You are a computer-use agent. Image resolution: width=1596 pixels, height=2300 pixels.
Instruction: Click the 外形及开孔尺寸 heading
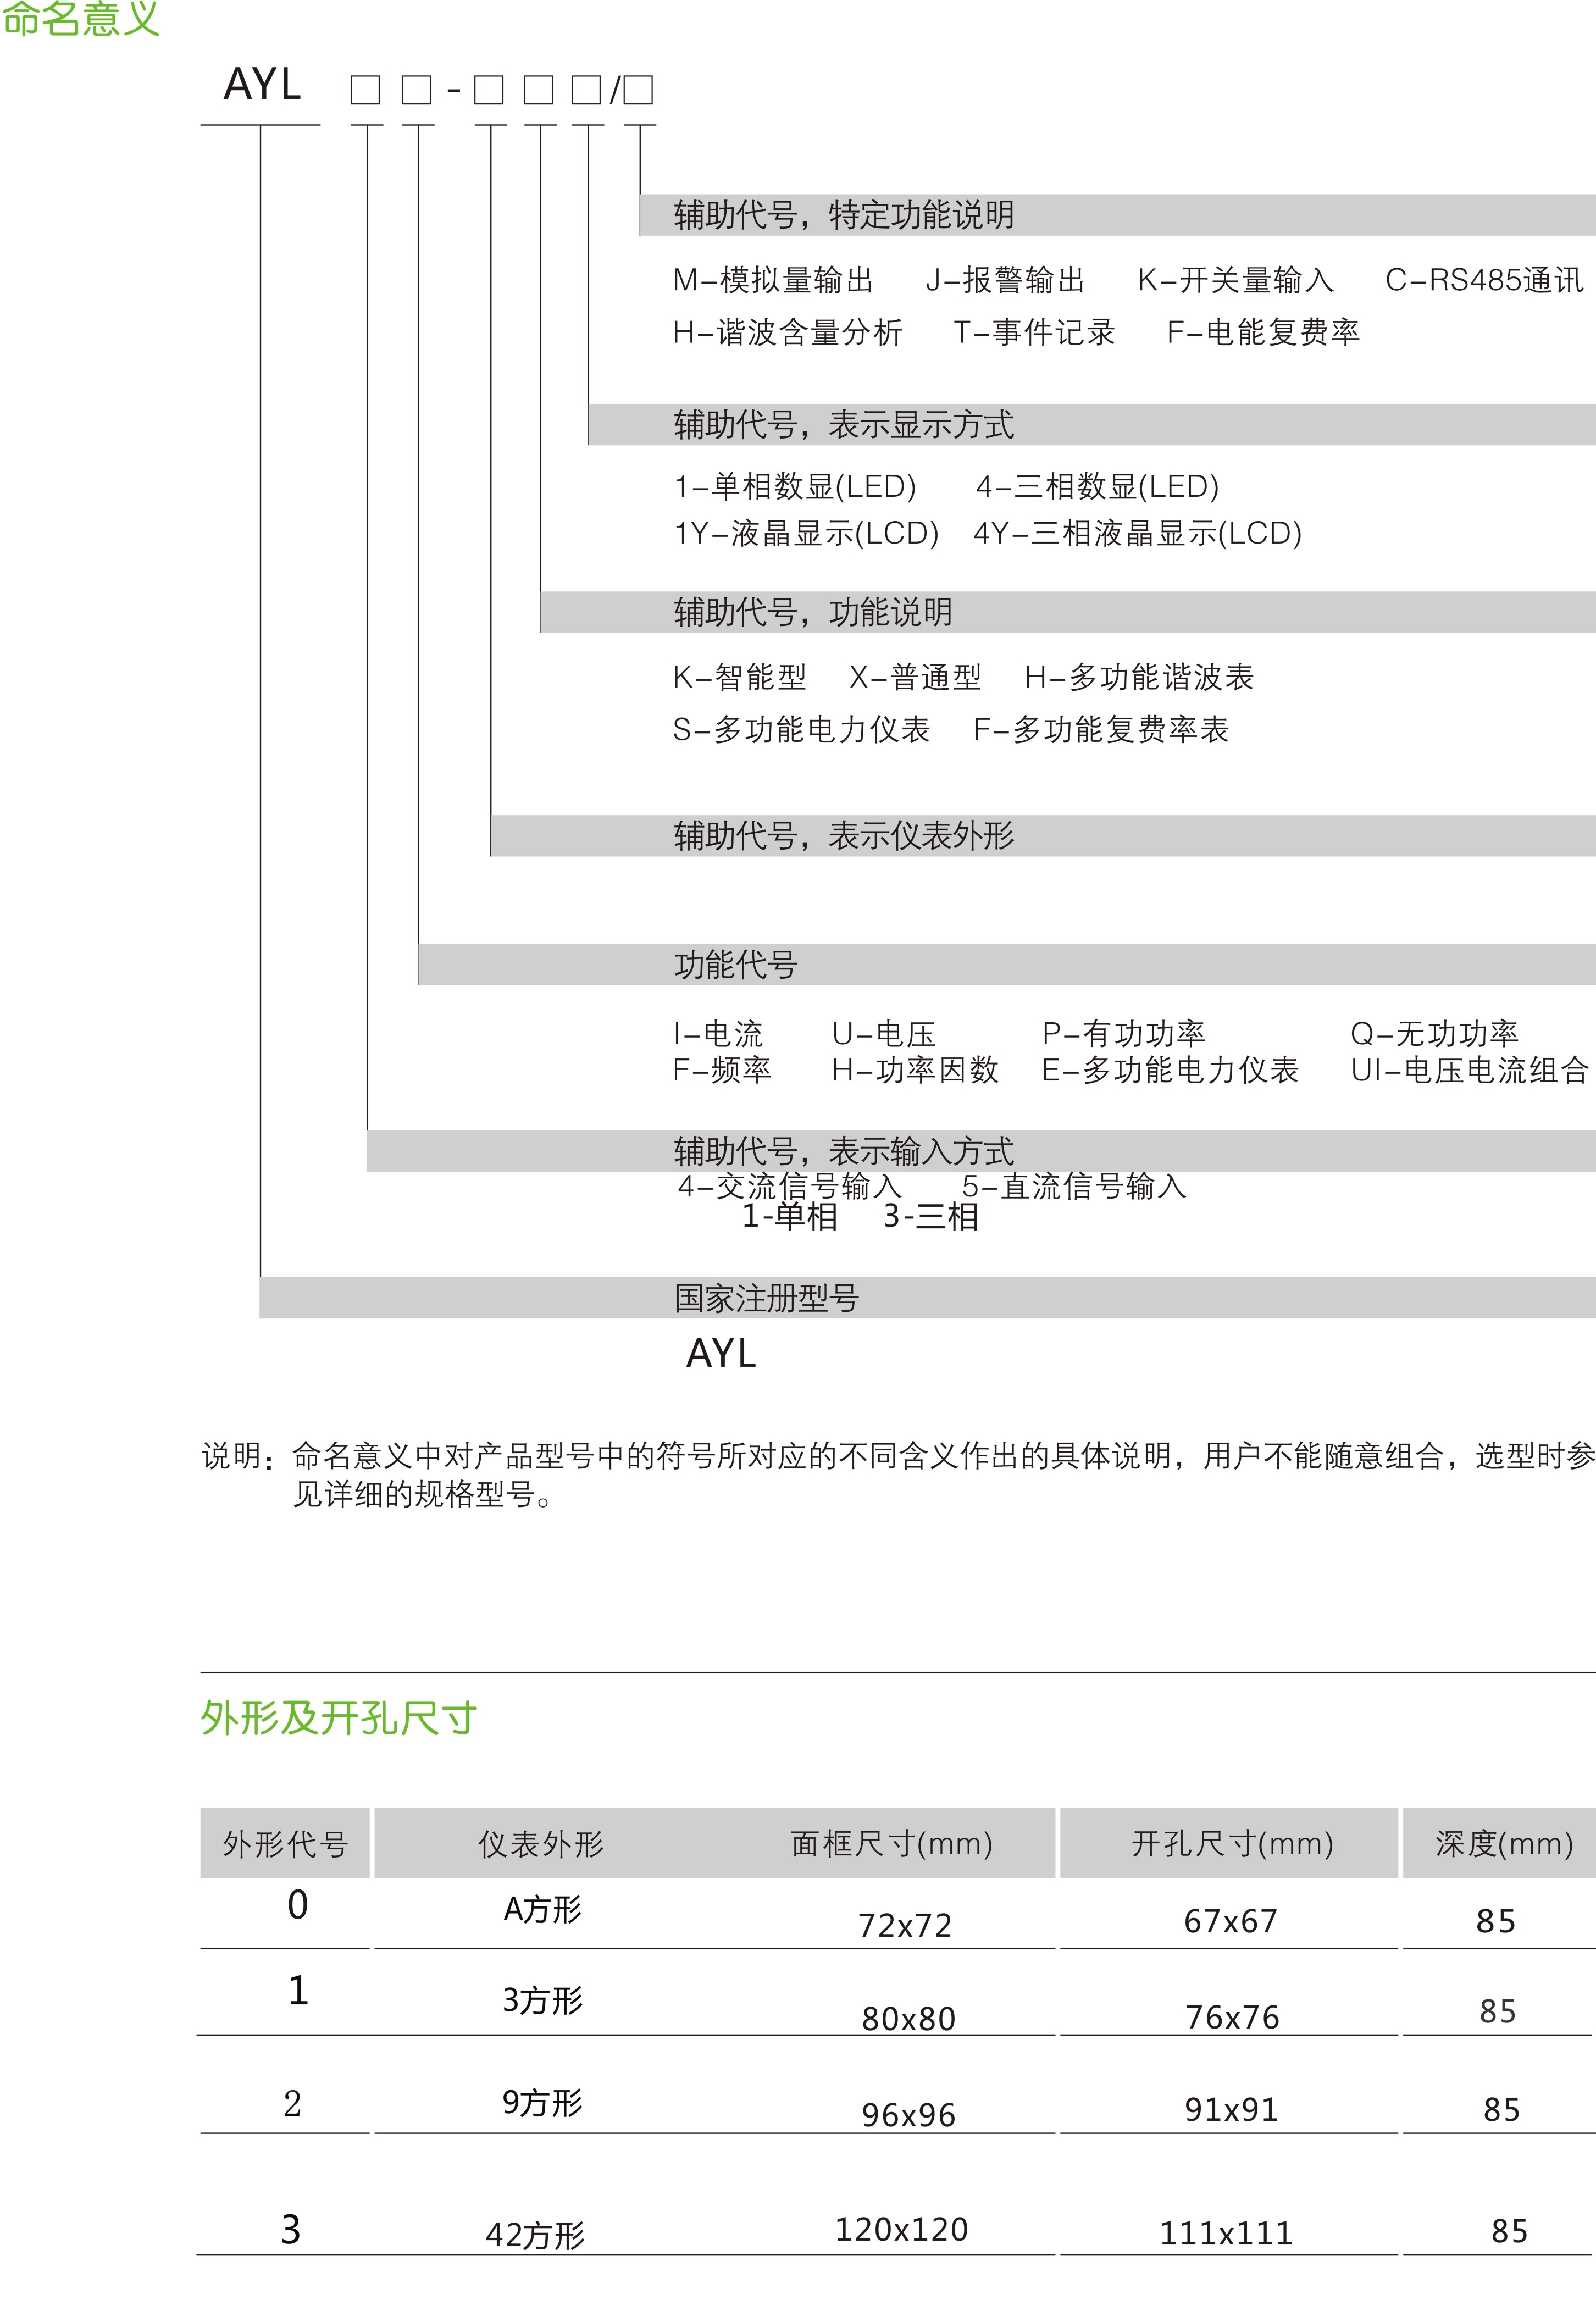pyautogui.click(x=339, y=1719)
